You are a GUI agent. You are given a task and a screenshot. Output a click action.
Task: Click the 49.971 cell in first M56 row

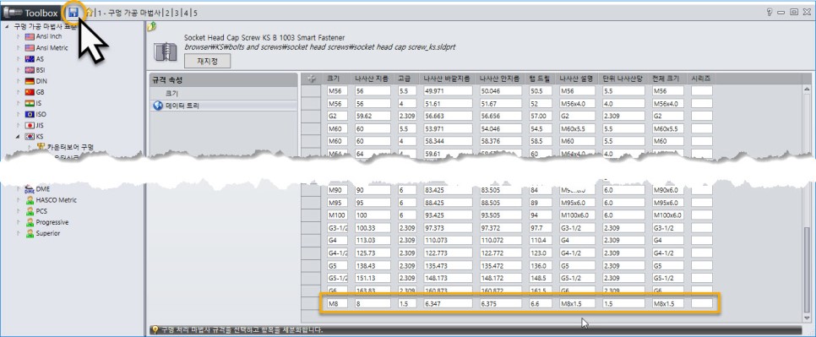click(448, 91)
